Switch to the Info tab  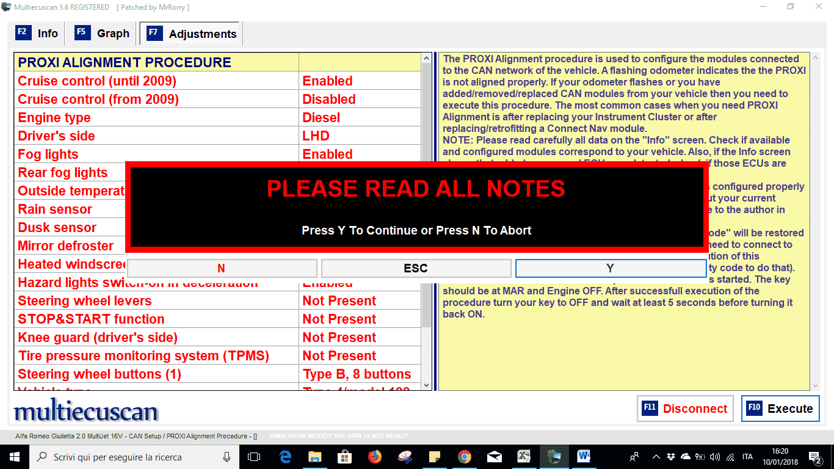[38, 34]
